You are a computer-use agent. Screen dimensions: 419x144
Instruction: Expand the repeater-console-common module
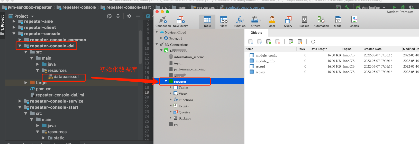pyautogui.click(x=20, y=40)
